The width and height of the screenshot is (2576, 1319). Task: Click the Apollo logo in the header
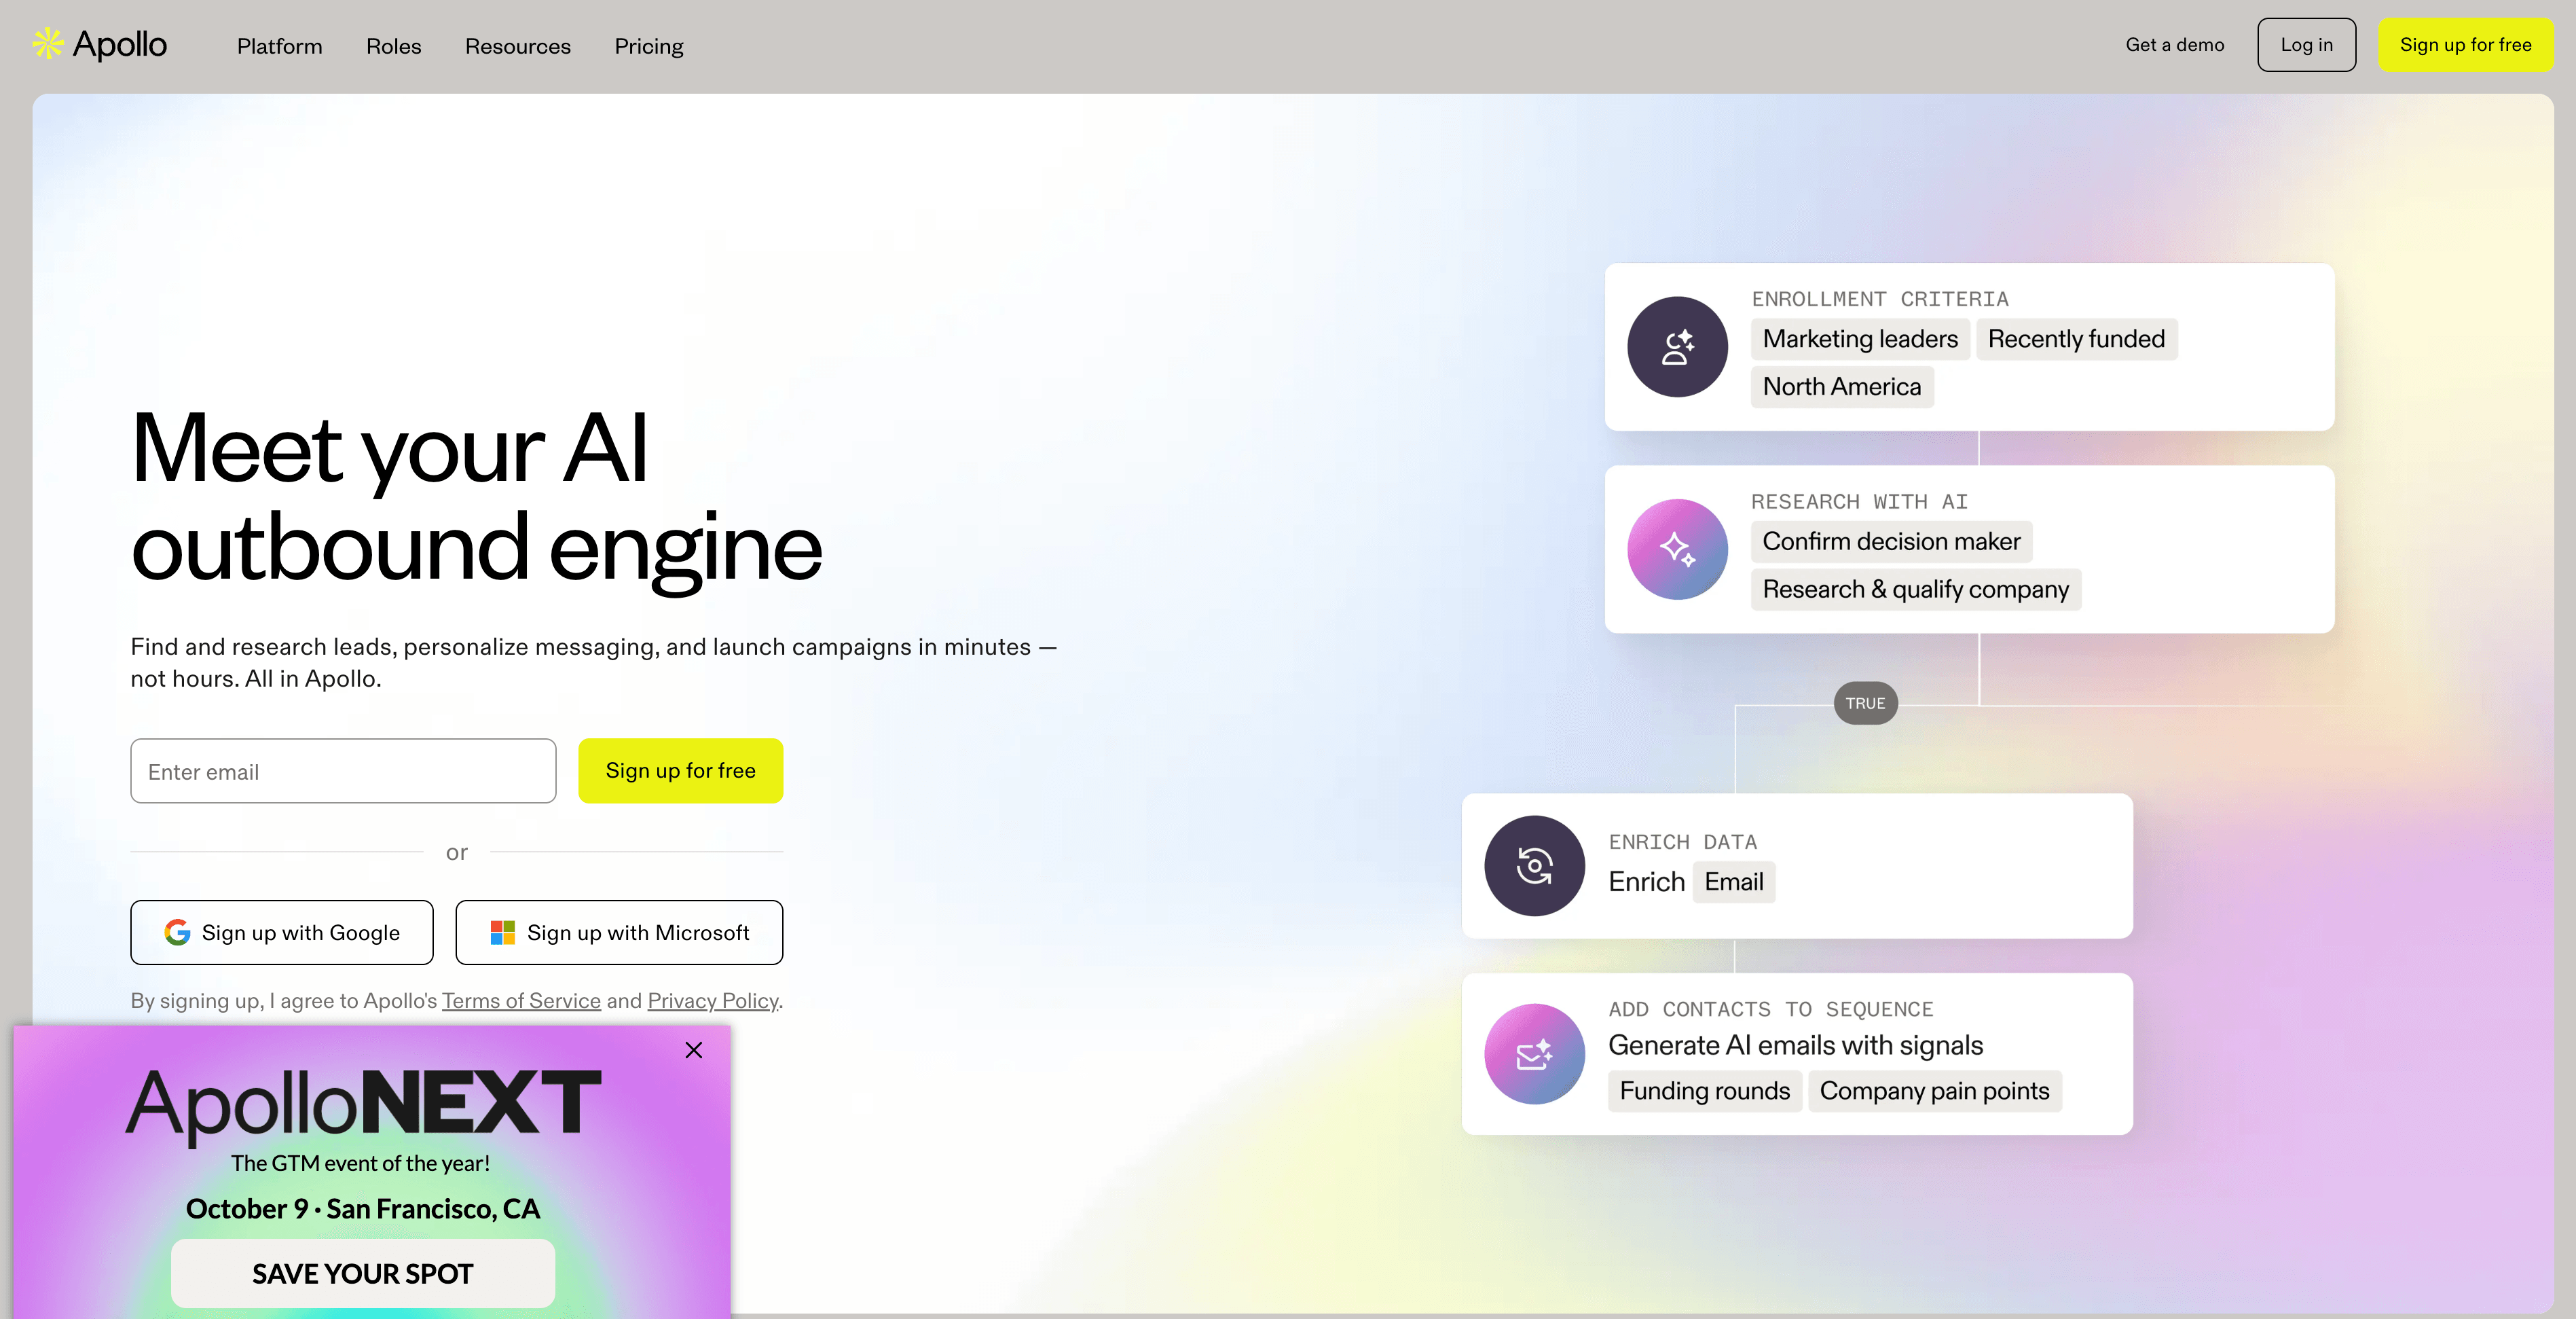(99, 45)
